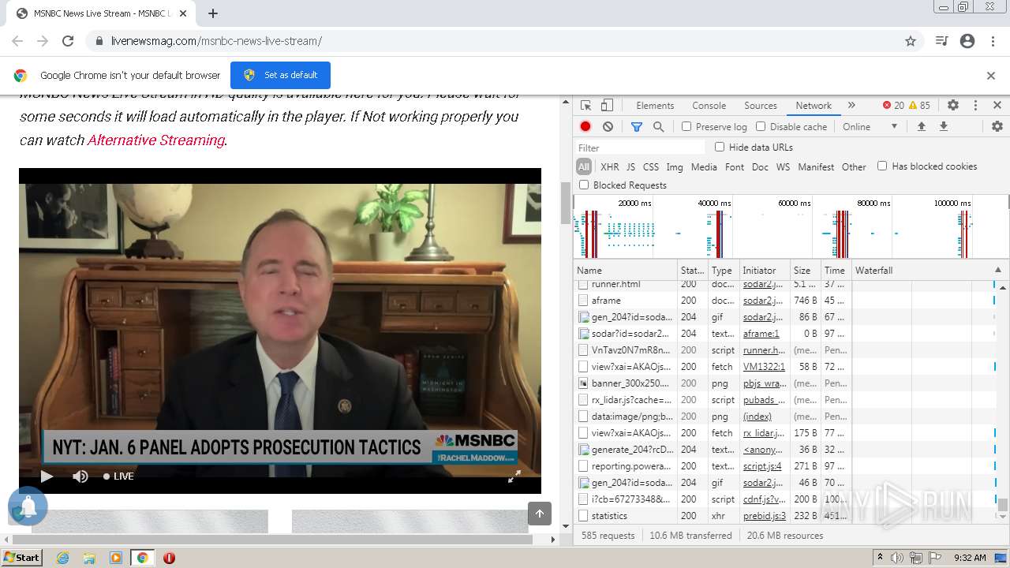Image resolution: width=1010 pixels, height=568 pixels.
Task: Select the statistics request row
Action: pos(784,516)
